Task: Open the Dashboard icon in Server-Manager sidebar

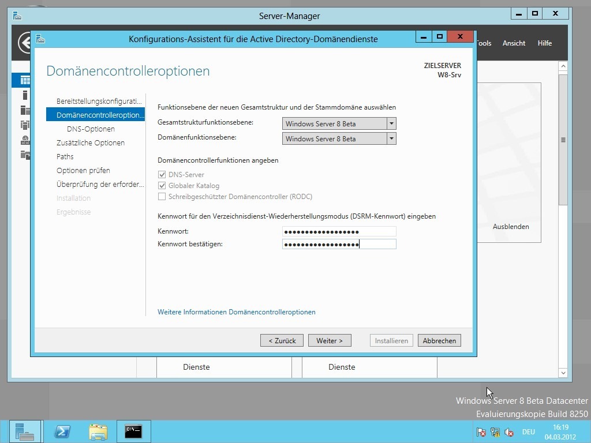Action: click(x=25, y=81)
